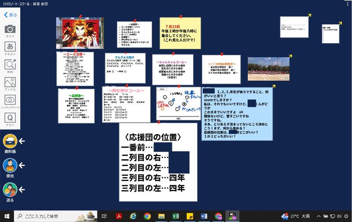Viewport: 352px width, 222px height.
Task: Open the シンキングツール thinking tools
Action: pos(10,101)
